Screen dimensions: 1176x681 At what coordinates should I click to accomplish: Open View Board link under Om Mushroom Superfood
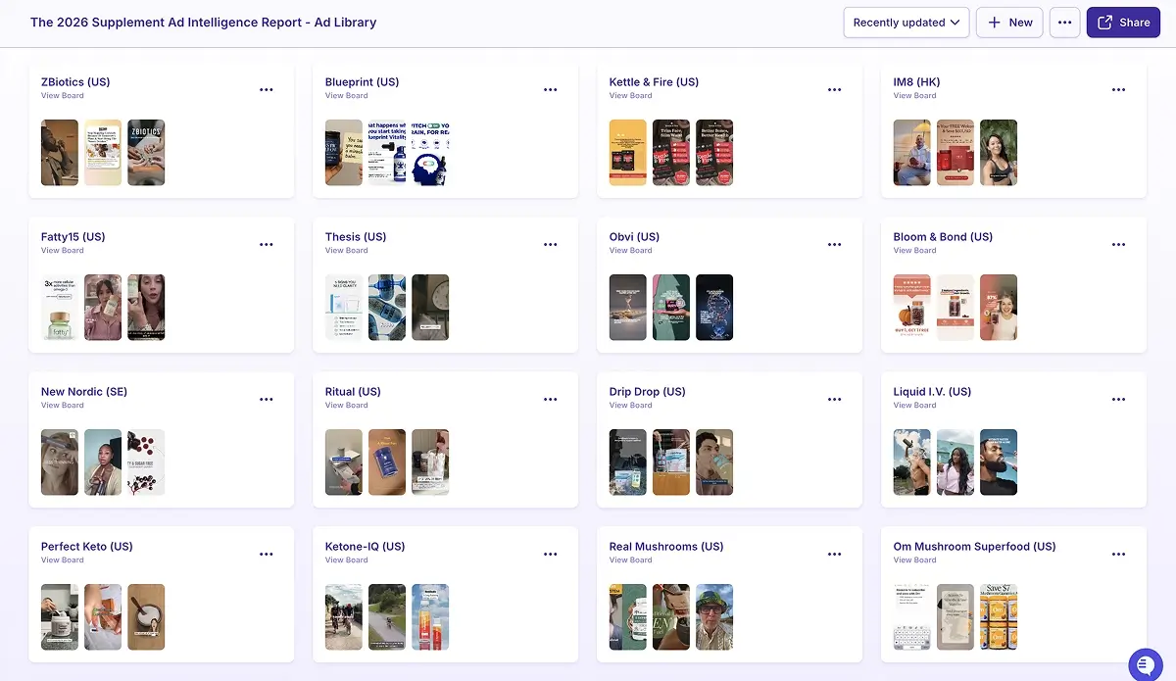[915, 560]
